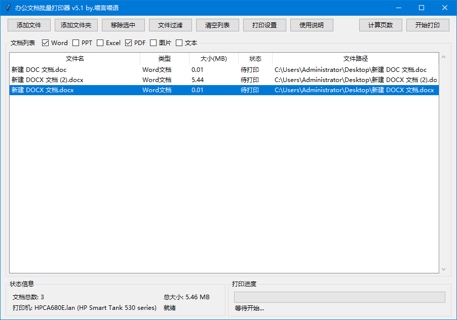Viewport: 457px width, 320px height.
Task: Open the 添加文件夹 folder picker
Action: coord(76,25)
